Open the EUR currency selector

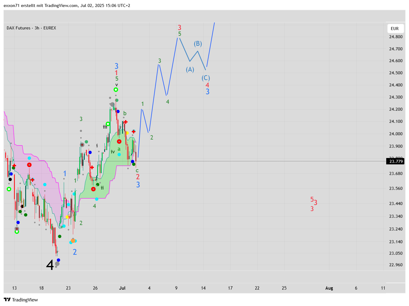pos(395,29)
